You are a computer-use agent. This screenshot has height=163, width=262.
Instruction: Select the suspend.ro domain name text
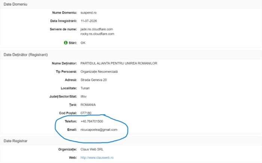88,13
